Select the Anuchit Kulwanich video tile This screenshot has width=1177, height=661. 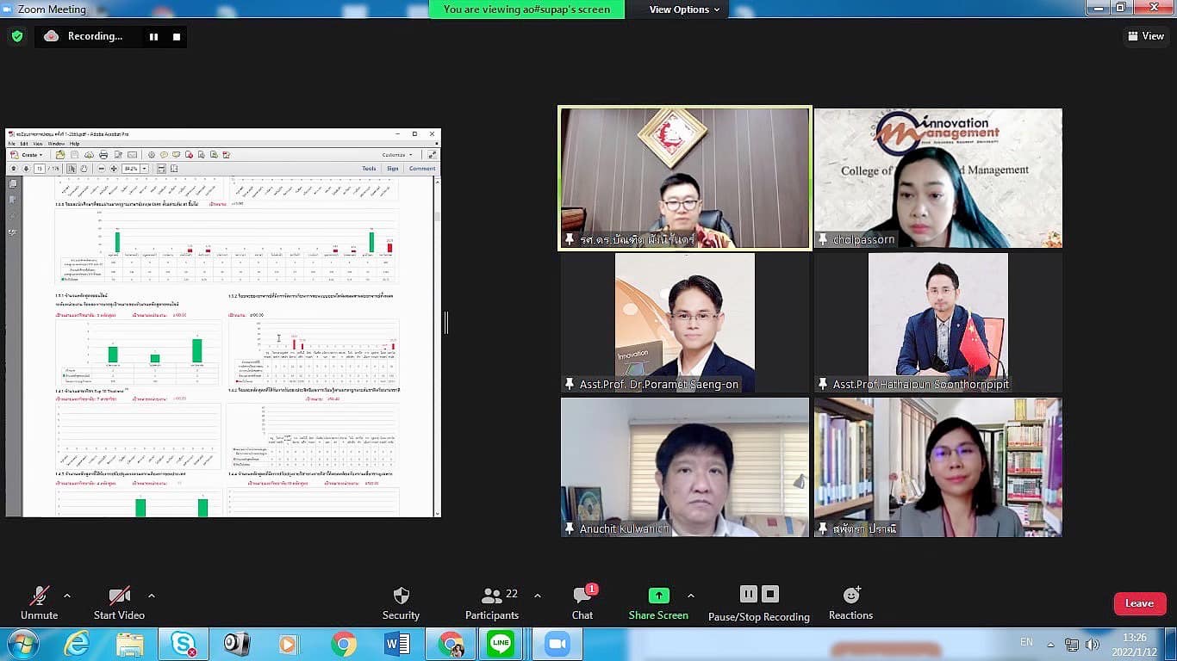(685, 466)
